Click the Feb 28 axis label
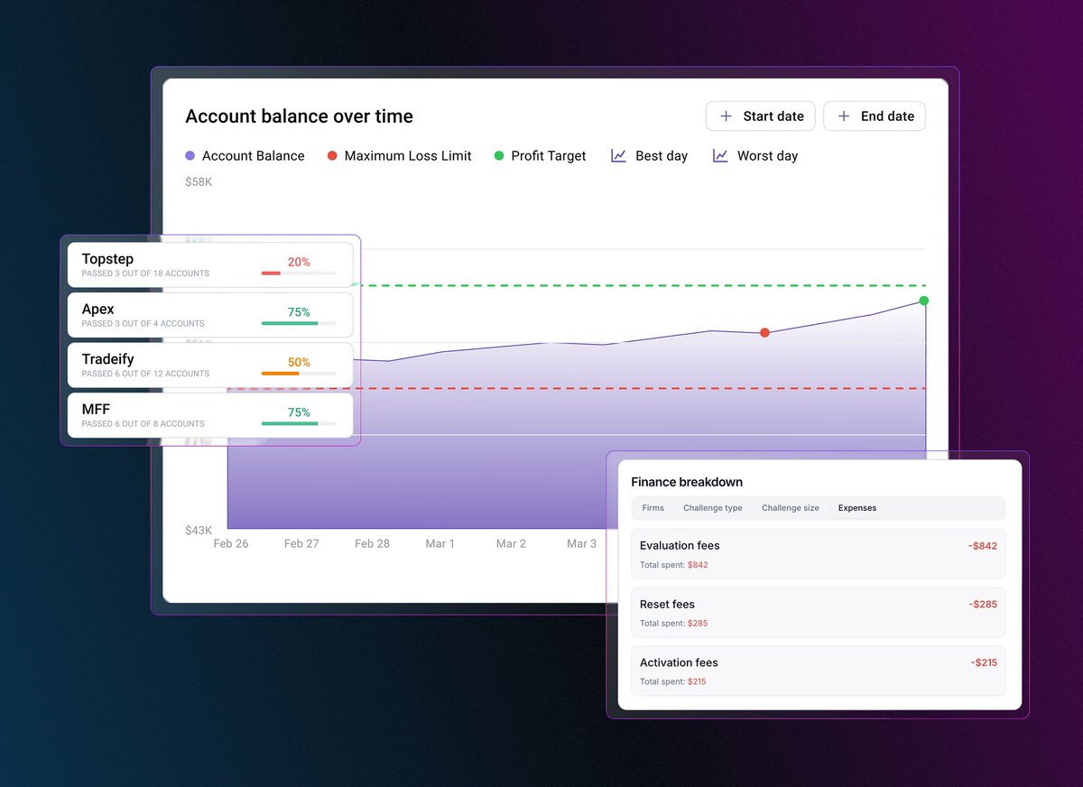This screenshot has height=787, width=1083. (x=372, y=543)
